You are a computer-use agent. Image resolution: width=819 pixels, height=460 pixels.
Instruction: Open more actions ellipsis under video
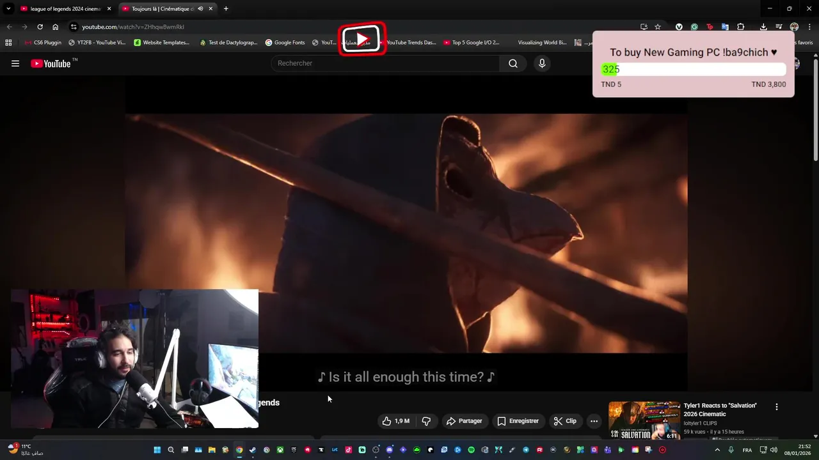coord(594,421)
